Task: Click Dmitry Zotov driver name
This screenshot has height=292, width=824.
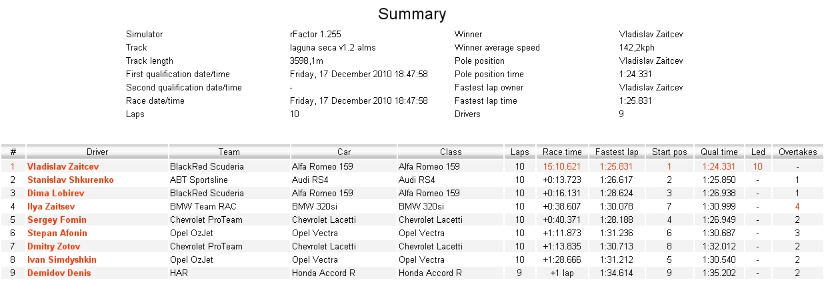Action: coord(56,246)
